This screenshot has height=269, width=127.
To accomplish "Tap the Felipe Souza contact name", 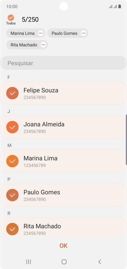I will coord(41,90).
